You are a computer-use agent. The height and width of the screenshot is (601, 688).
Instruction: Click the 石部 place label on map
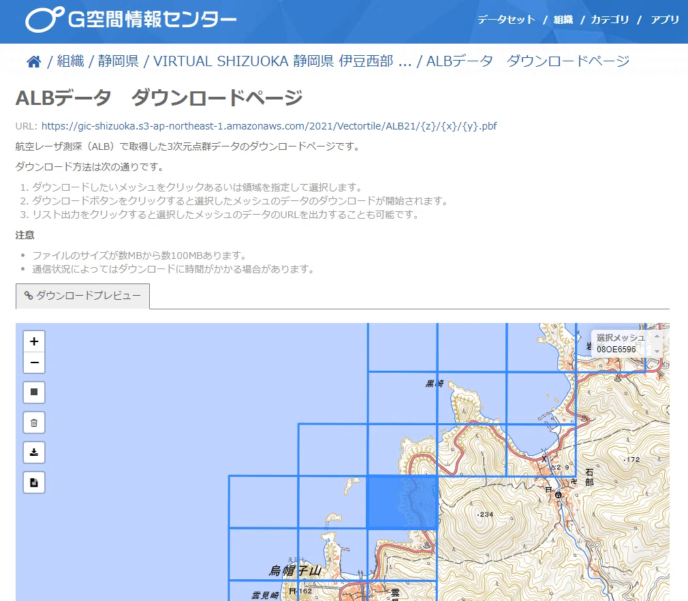click(x=589, y=477)
